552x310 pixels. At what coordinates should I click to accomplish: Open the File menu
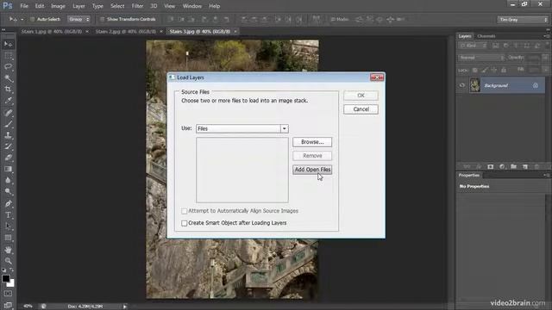point(24,6)
